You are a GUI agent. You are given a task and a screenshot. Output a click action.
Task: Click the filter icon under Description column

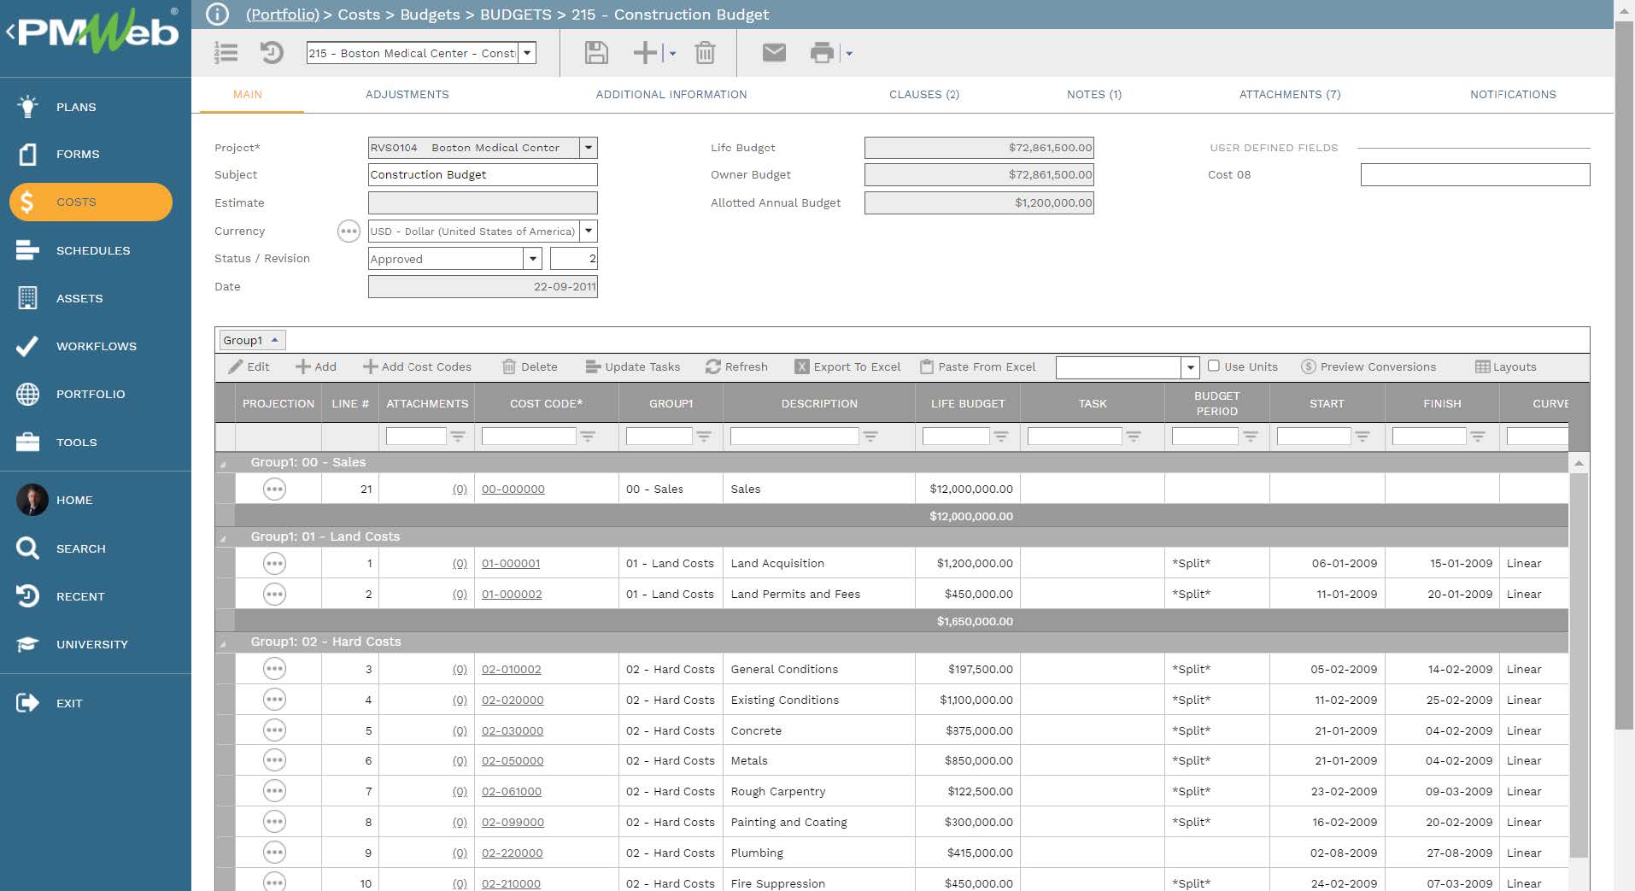[870, 436]
